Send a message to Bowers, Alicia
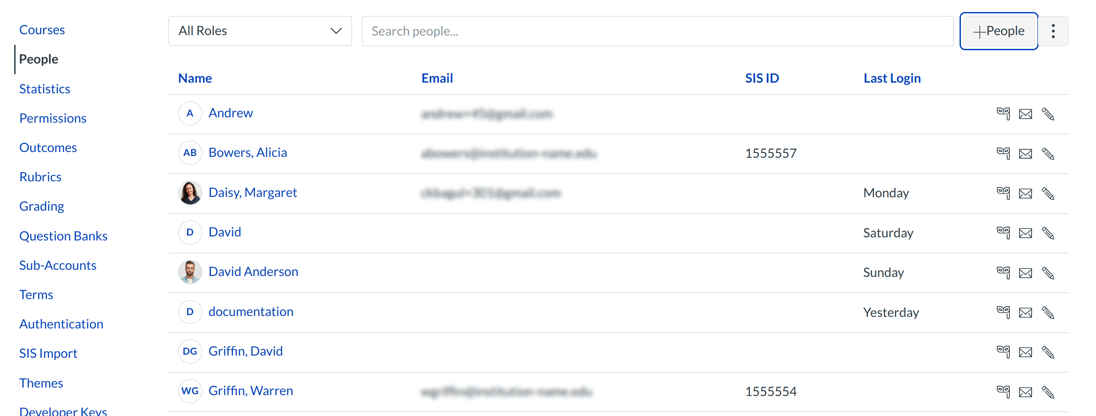 pos(1025,154)
